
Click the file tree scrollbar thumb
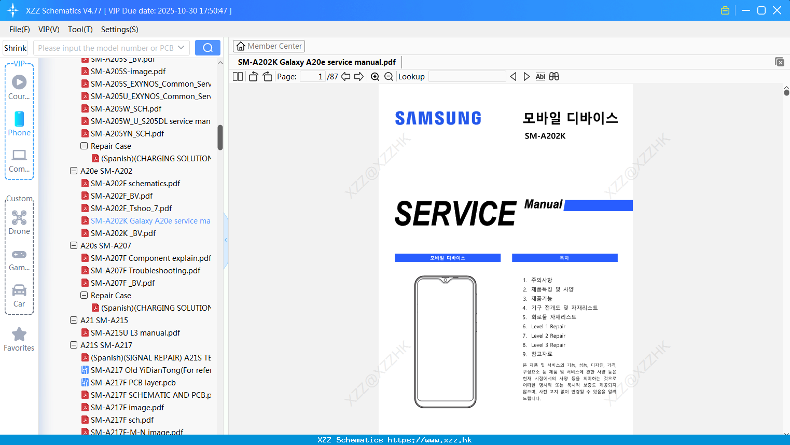220,137
